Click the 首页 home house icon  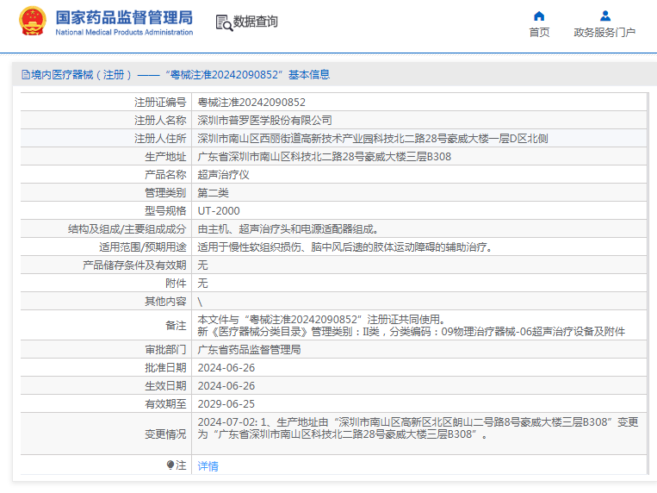(x=539, y=16)
